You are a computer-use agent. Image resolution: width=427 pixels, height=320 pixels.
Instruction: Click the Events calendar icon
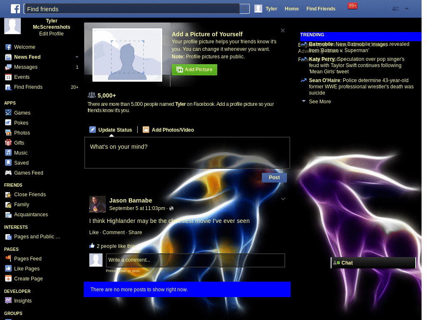[8, 77]
